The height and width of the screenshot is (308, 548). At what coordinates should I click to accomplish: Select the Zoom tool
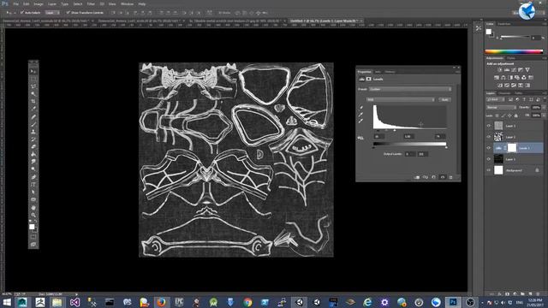click(33, 215)
